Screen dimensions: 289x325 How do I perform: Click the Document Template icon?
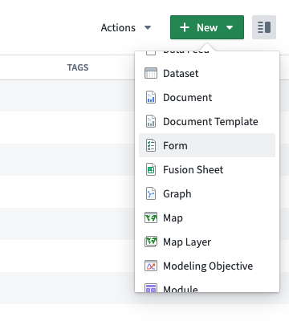click(151, 121)
